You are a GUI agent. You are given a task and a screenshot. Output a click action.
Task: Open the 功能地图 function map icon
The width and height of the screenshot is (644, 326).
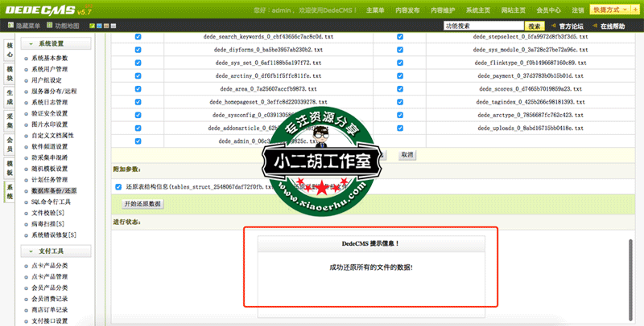pos(47,26)
